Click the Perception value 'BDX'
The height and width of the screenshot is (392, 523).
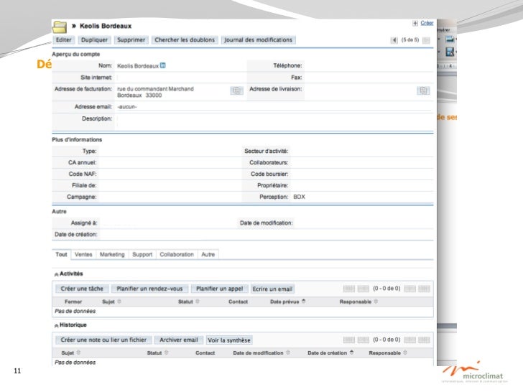(x=299, y=197)
